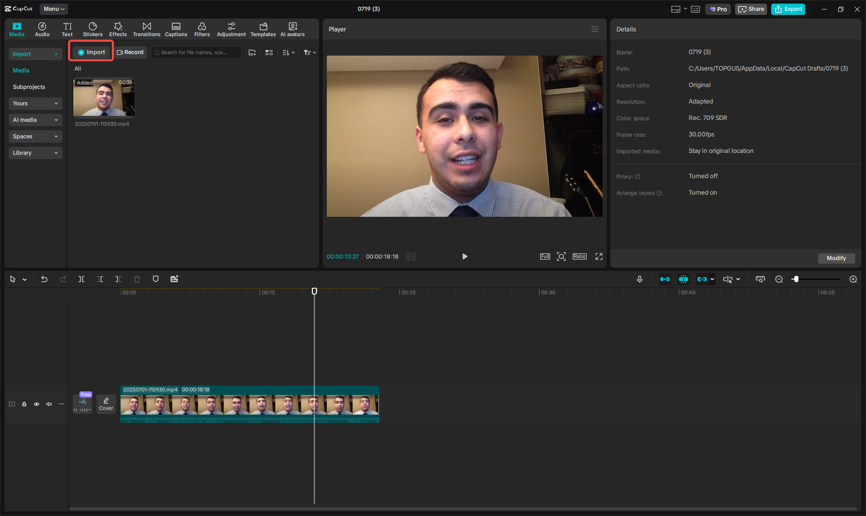Open the AI avatars panel
The width and height of the screenshot is (866, 516).
pyautogui.click(x=292, y=29)
